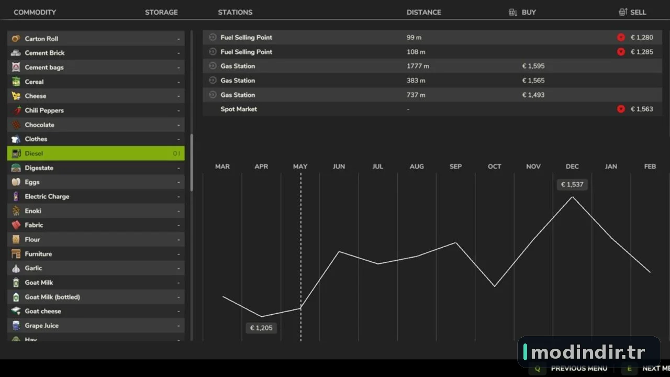Select the Eggs icon in commodity list

tap(16, 182)
